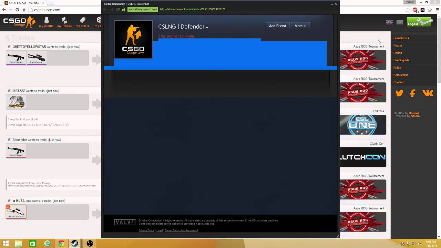Open the my profile icon in CSGO Lounge
The width and height of the screenshot is (441, 248).
47,20
